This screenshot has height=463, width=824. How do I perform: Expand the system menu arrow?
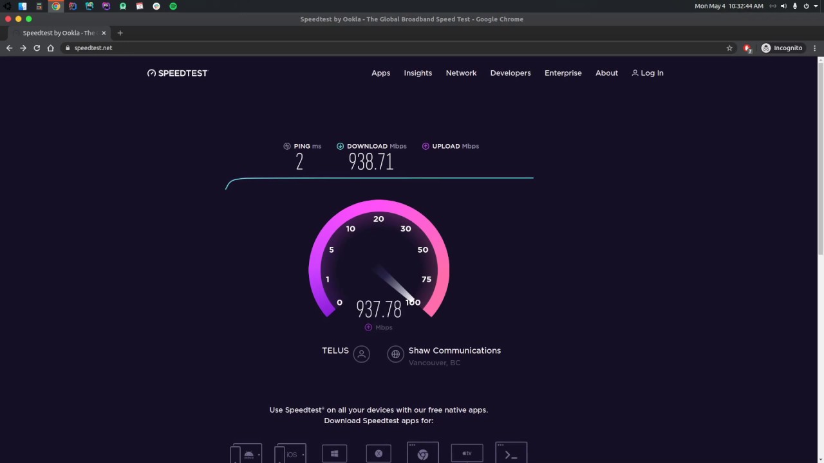[815, 6]
